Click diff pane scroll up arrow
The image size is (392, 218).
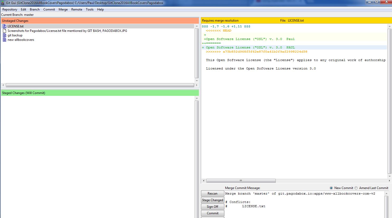tap(390, 26)
